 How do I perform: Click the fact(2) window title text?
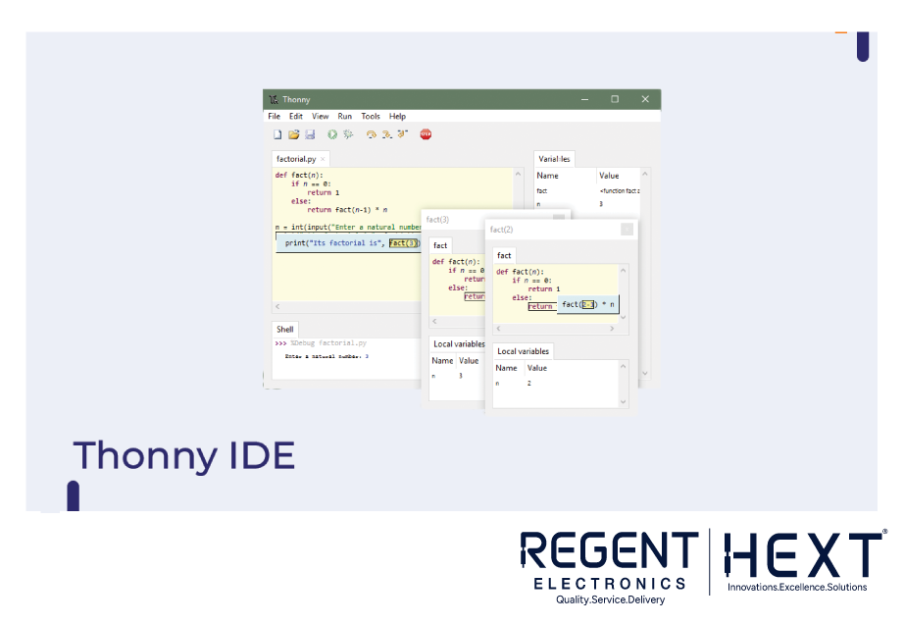[501, 230]
